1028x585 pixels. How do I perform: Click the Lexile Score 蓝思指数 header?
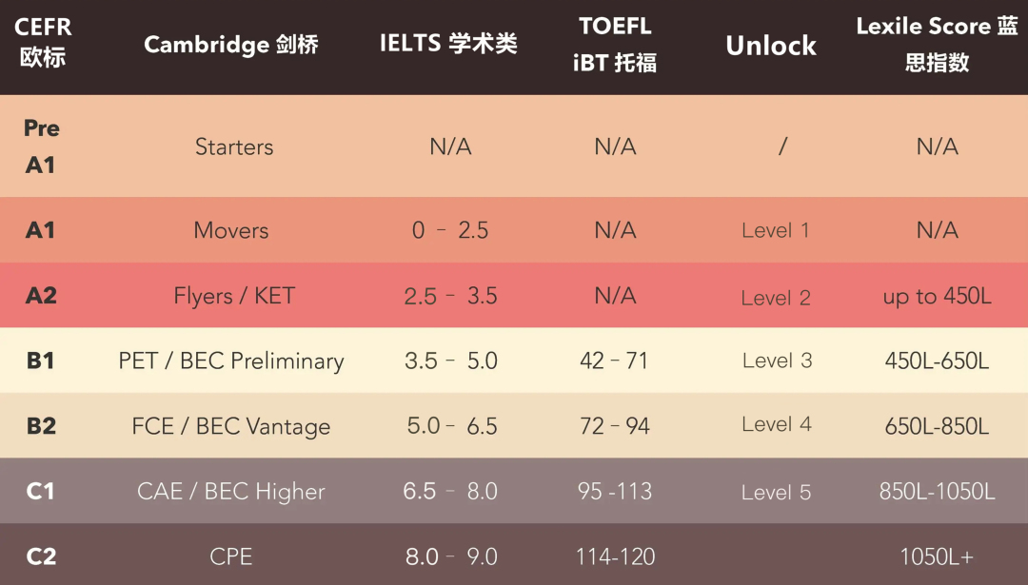[937, 44]
